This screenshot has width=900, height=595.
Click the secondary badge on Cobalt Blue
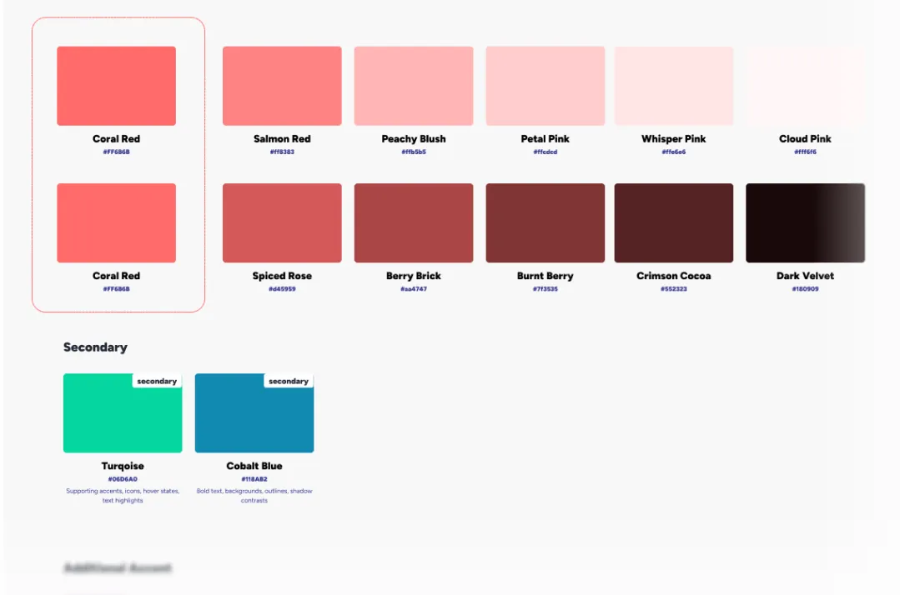(289, 381)
